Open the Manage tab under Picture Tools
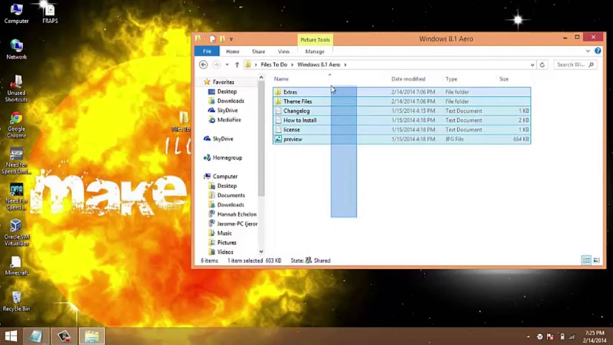 click(x=315, y=51)
